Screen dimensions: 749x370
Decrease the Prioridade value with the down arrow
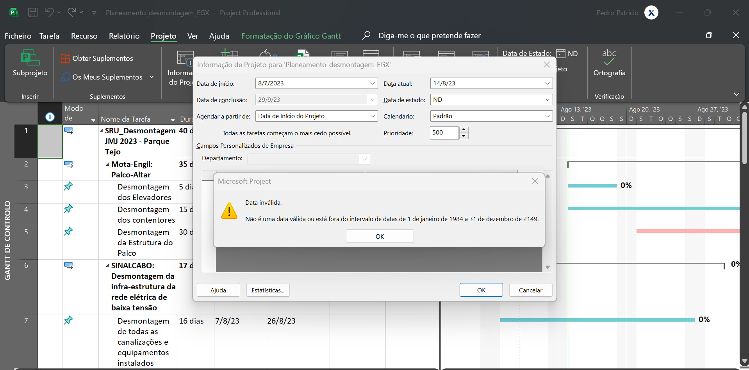pos(464,136)
